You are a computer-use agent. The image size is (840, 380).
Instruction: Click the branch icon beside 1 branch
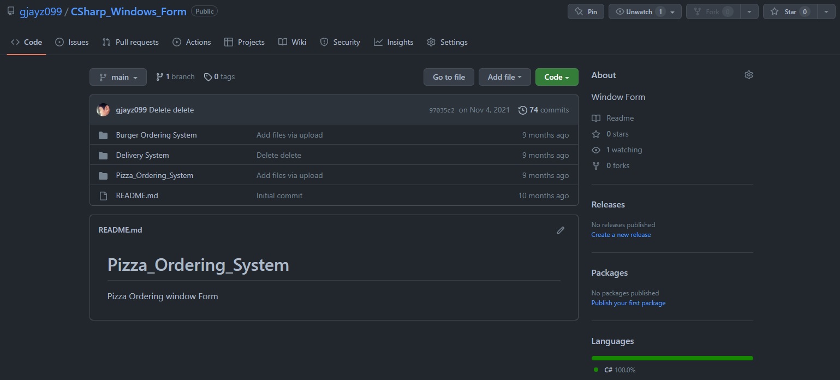[x=159, y=77]
